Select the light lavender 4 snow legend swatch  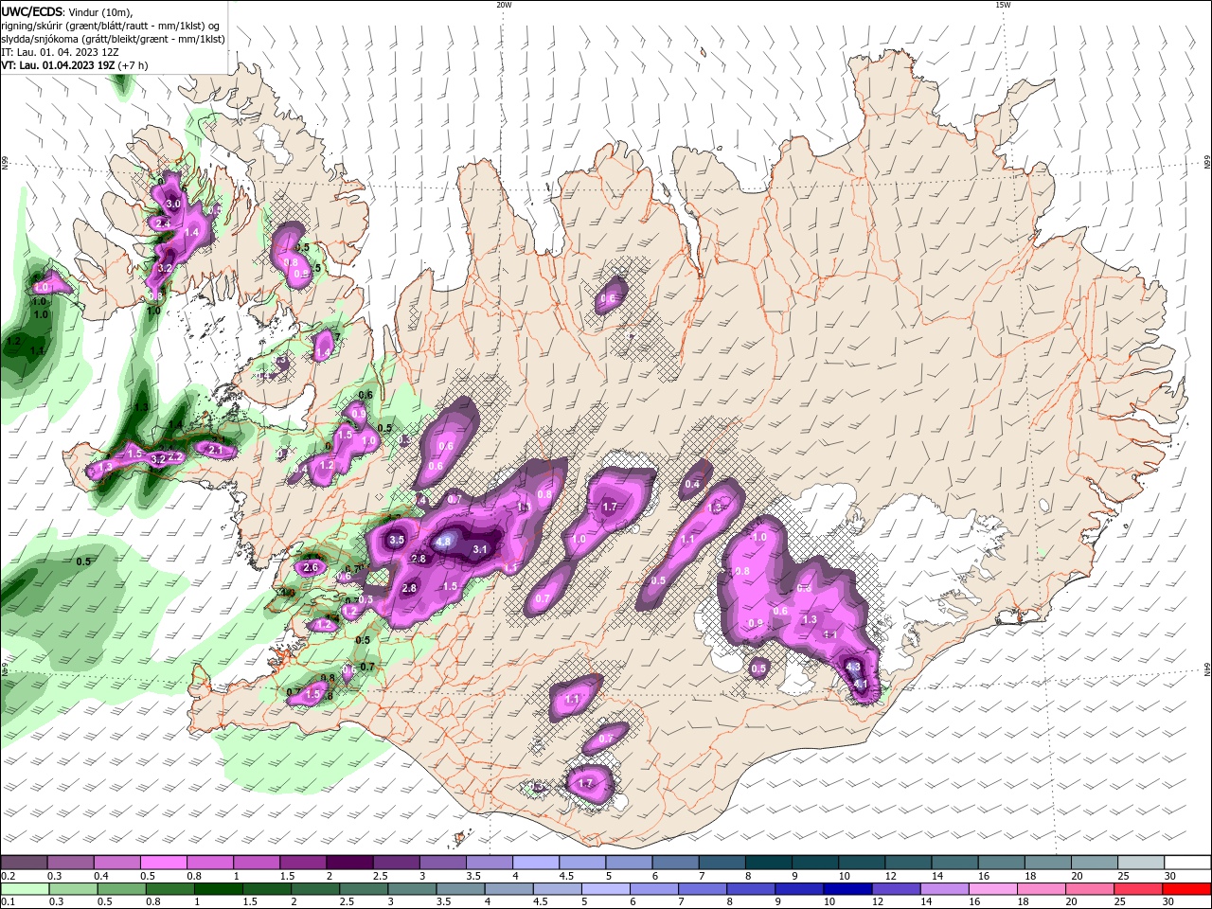pos(534,863)
